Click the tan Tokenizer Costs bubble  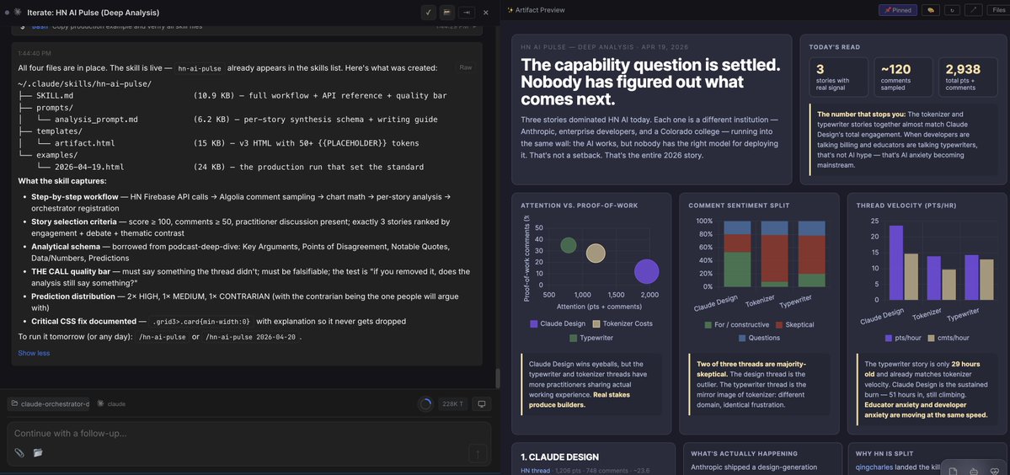(596, 254)
